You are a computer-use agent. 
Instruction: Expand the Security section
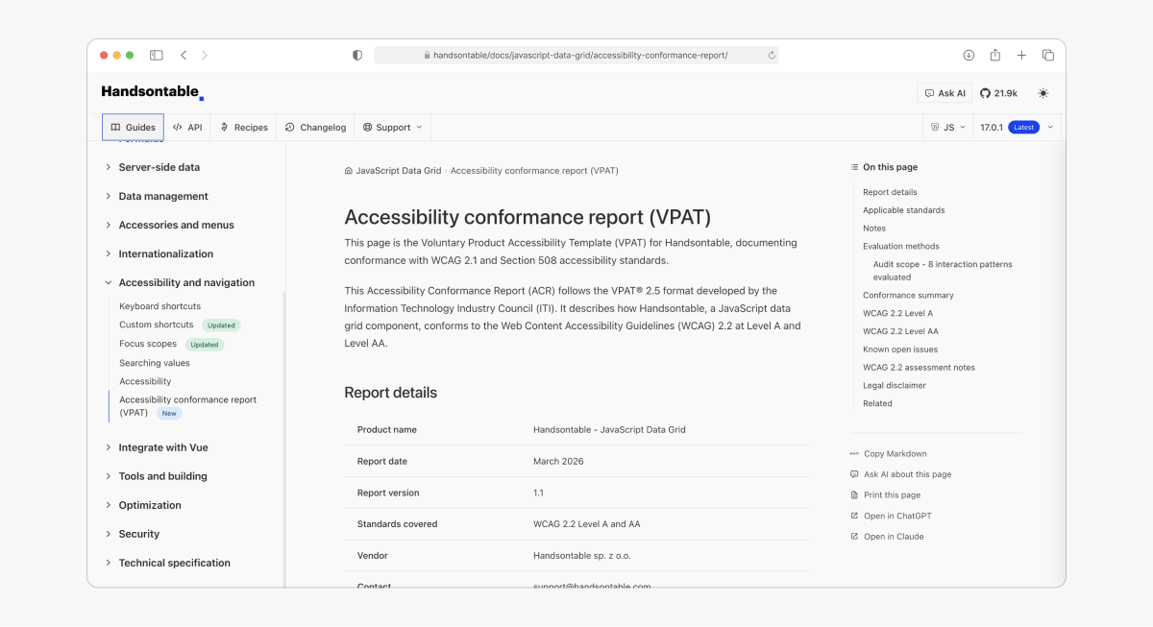139,534
